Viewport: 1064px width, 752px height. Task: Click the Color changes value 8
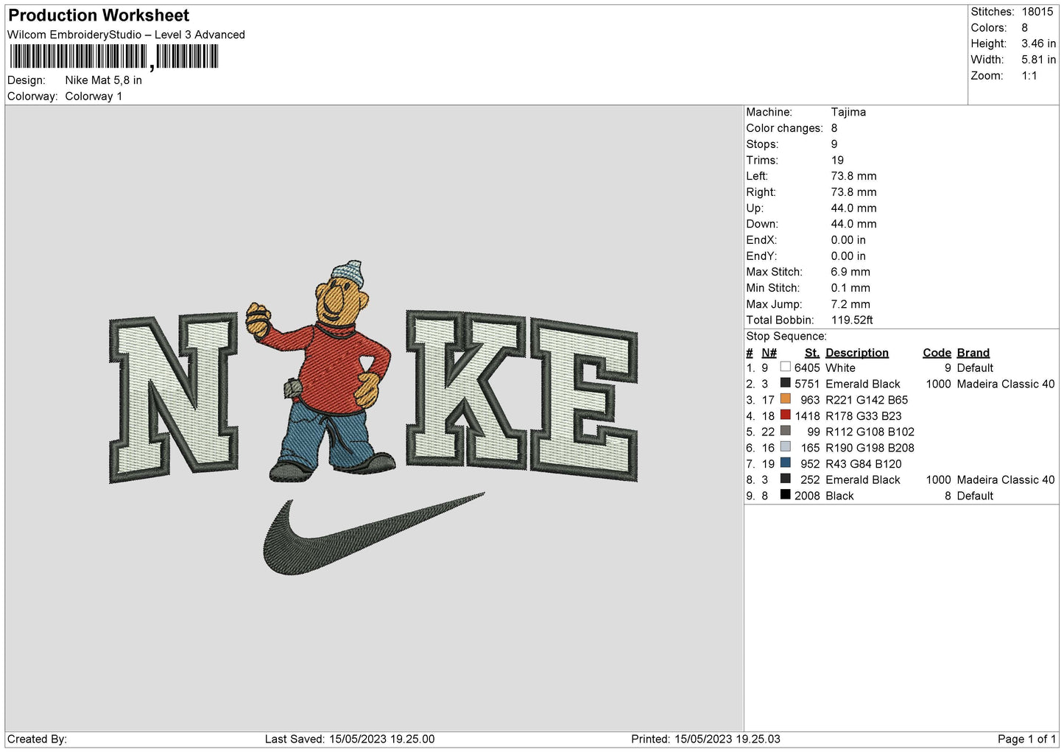[834, 128]
